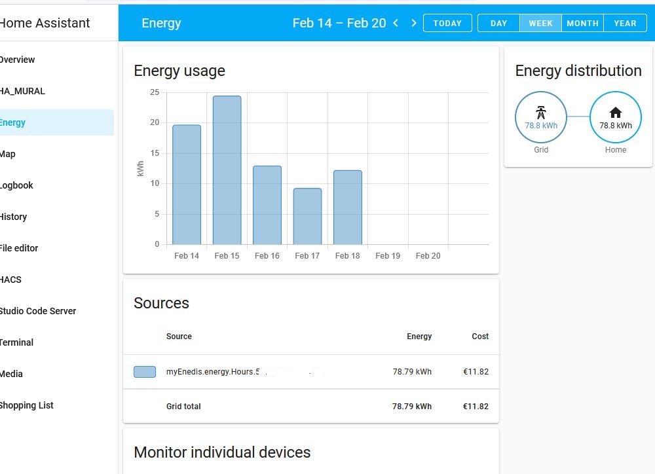This screenshot has width=655, height=474.
Task: Click the Feb 14 bar in chart
Action: 187,185
